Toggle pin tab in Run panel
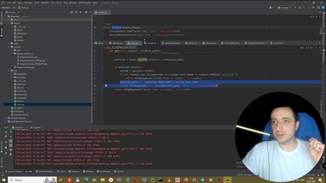Viewport: 326px width, 183px height. coord(6,154)
